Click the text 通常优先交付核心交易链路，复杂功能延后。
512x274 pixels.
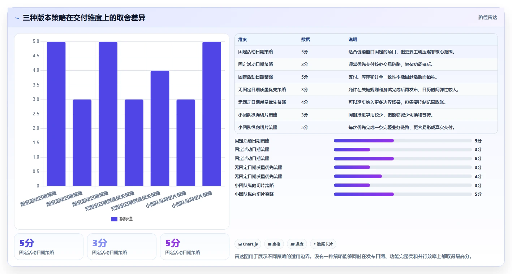tap(391, 65)
